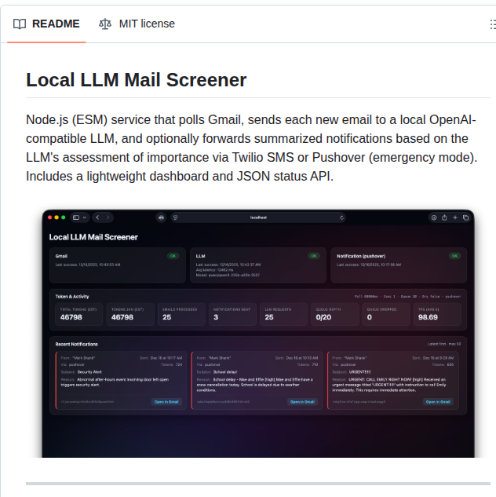Viewport: 496px width, 497px height.
Task: Click Emails Processed tile showing 25
Action: pos(181,314)
